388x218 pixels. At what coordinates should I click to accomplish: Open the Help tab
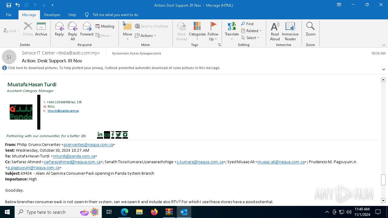[72, 15]
